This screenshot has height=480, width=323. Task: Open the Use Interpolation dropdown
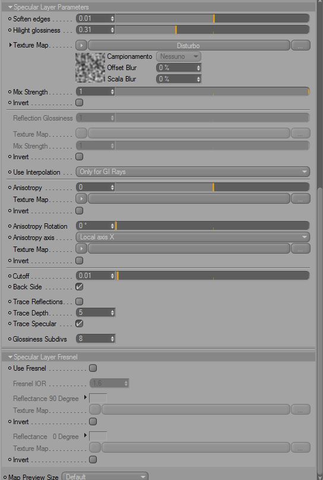193,172
